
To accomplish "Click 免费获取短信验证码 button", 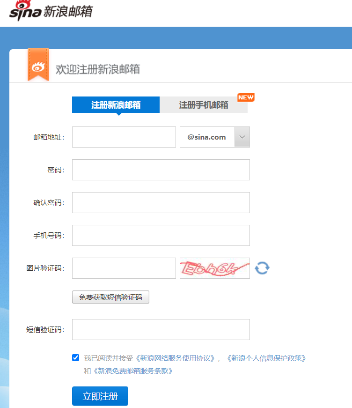I will [110, 297].
